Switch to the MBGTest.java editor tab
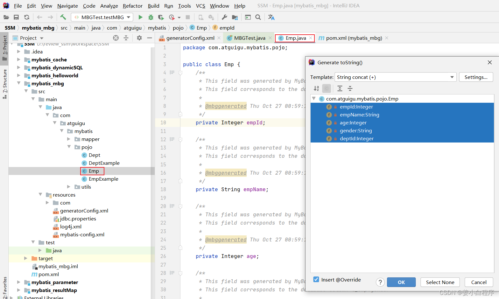Screen dimensions: 499x299 [250, 38]
